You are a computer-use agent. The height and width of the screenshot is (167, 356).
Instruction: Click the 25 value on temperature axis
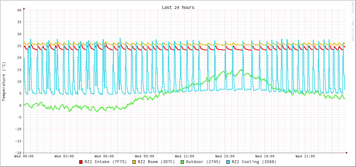(19, 46)
